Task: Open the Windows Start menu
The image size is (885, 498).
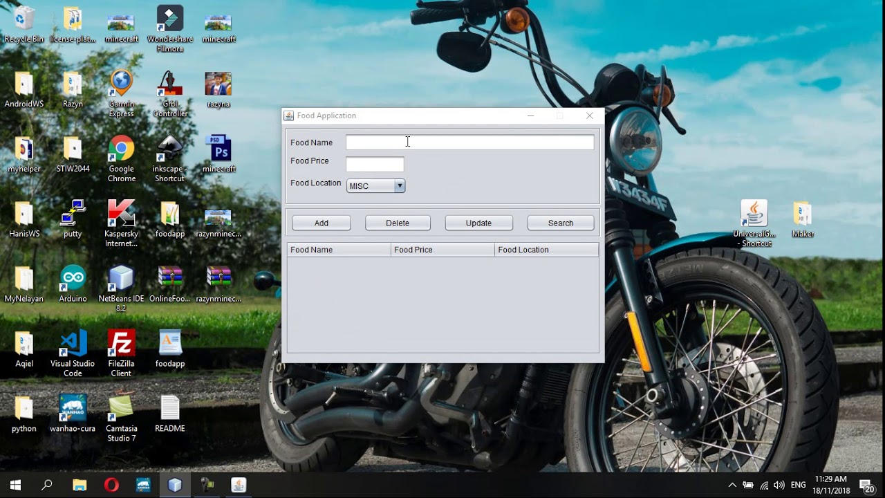Action: pyautogui.click(x=15, y=485)
